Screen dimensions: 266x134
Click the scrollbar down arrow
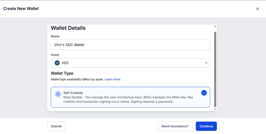[x=215, y=109]
